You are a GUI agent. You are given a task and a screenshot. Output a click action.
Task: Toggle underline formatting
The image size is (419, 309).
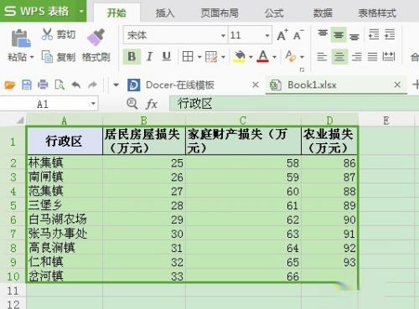tap(167, 57)
